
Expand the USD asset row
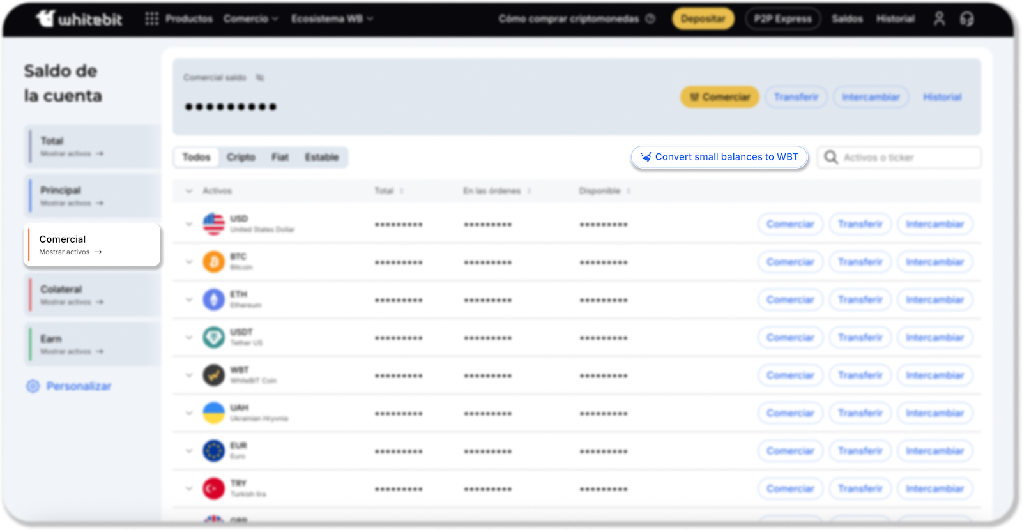coord(189,224)
